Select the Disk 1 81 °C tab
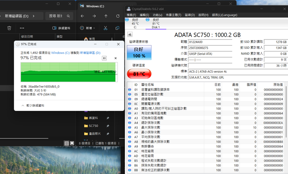288x174 pixels. pyautogui.click(x=156, y=24)
